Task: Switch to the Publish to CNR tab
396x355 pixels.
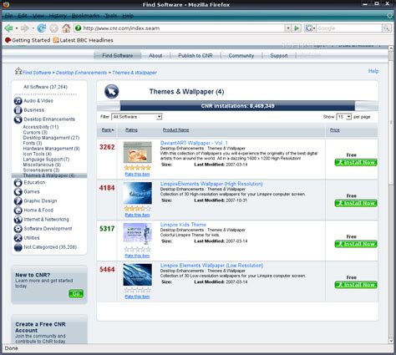Action: tap(195, 56)
